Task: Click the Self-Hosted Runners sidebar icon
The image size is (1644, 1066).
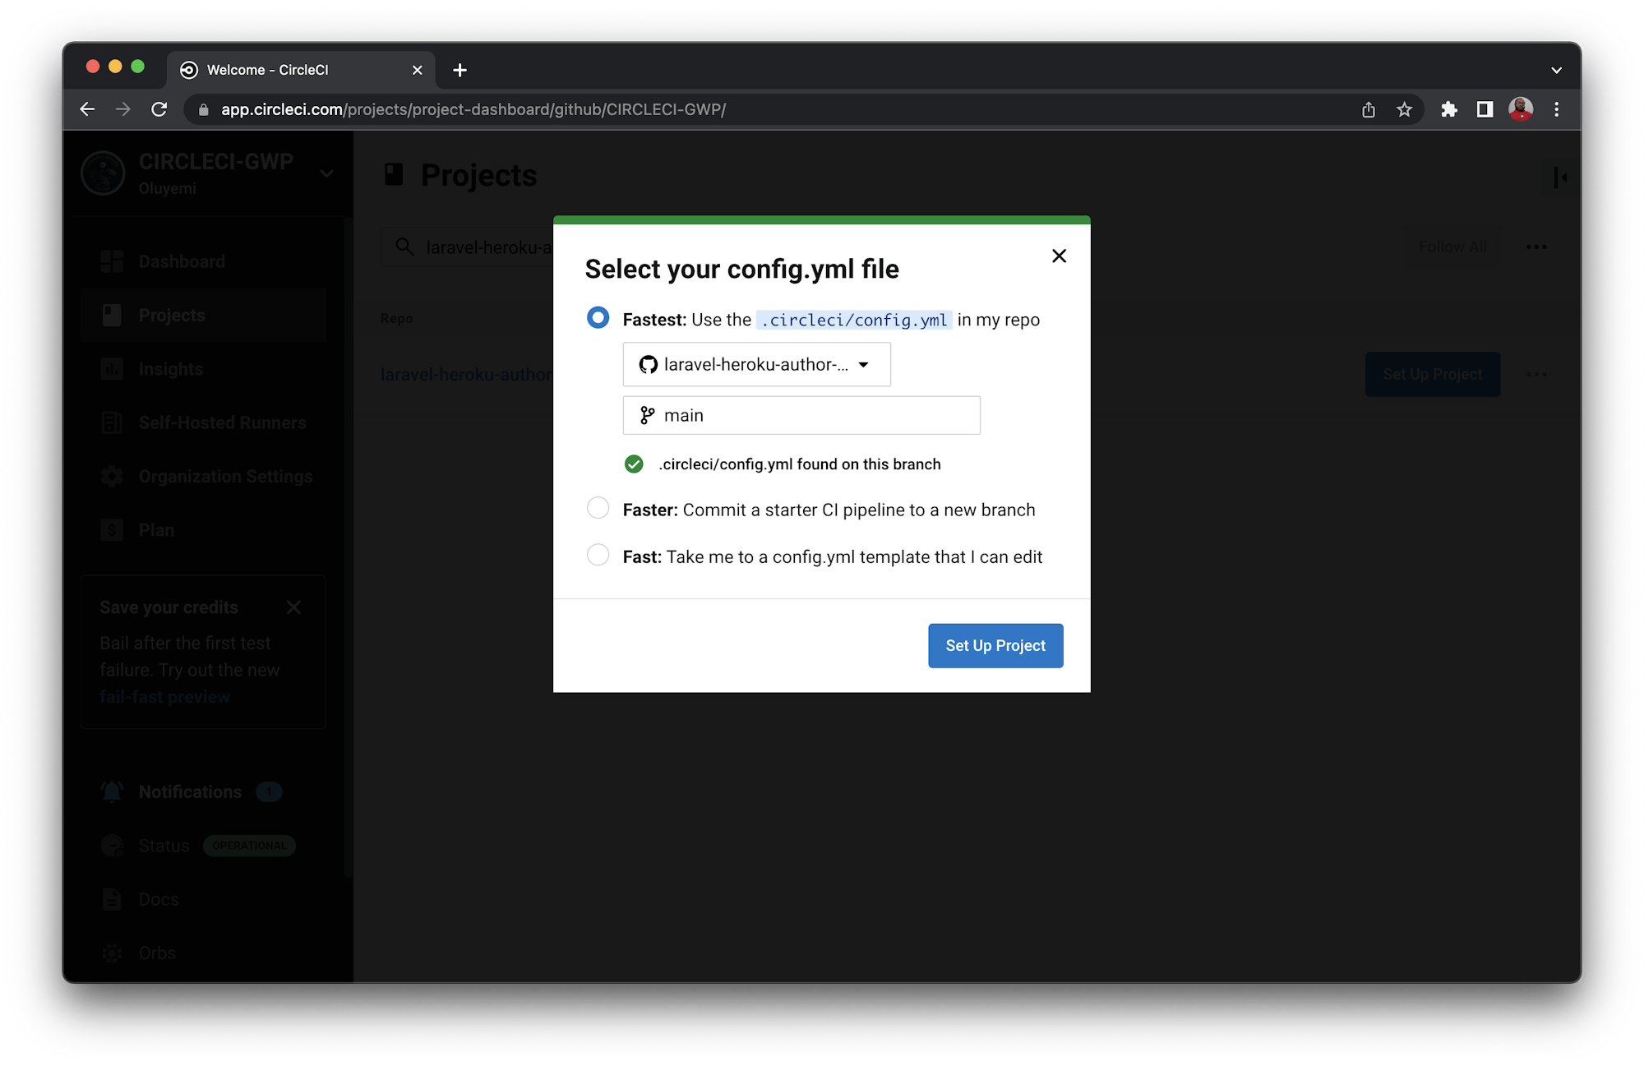Action: 112,422
